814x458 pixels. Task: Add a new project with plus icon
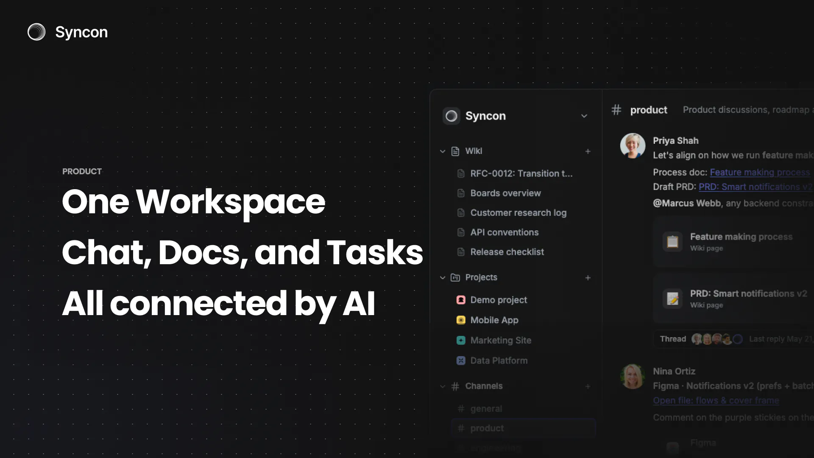(x=588, y=277)
